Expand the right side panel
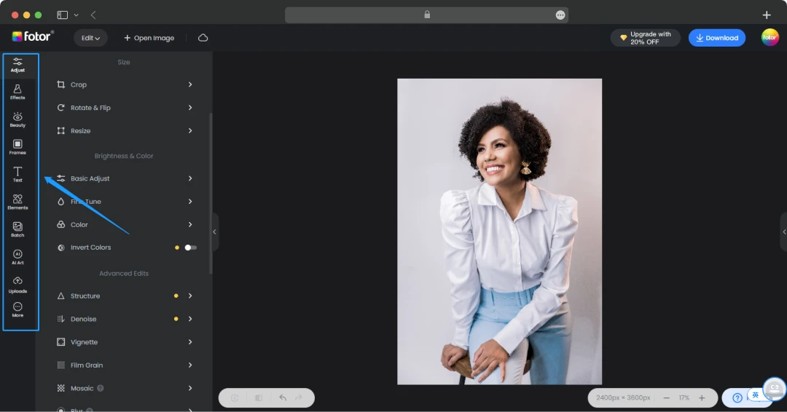 tap(784, 231)
